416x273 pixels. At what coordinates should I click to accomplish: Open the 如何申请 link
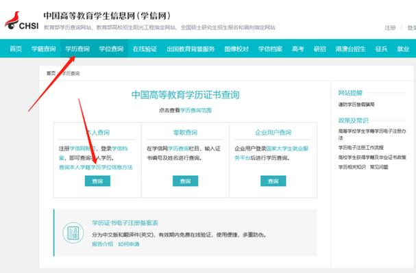coord(128,244)
